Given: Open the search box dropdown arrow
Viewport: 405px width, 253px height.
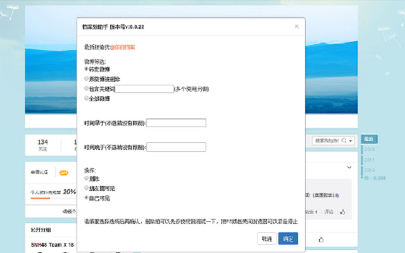Looking at the screenshot, I should [351, 141].
